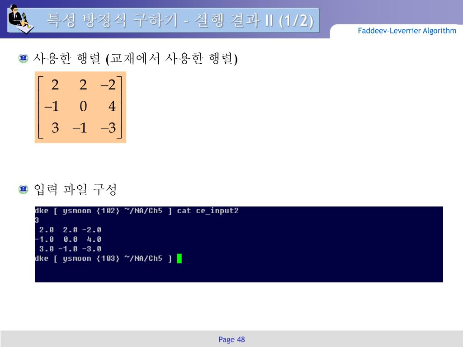Screen dimensions: 463x347
Task: Click the bullet emblem beside 사용한 행렬
Action: tap(24, 58)
